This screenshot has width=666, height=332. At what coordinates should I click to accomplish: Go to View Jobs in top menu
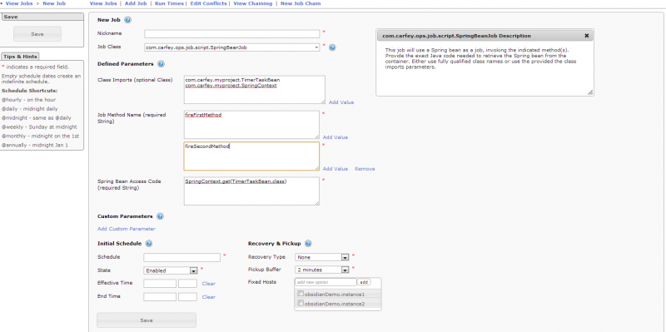pyautogui.click(x=103, y=3)
